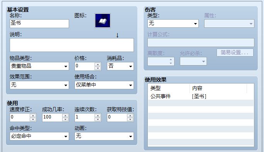Open the 伤害 类型 dropdown
This screenshot has width=264, height=152.
(173, 23)
